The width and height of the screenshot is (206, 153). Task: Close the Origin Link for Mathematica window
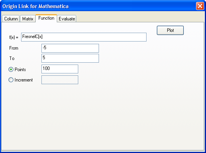point(200,6)
